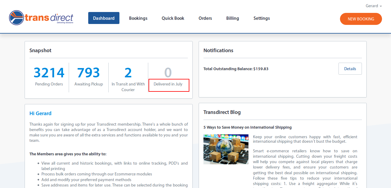
Task: Select 'Total Outstanding Balance: $159.83' text
Action: coord(236,69)
